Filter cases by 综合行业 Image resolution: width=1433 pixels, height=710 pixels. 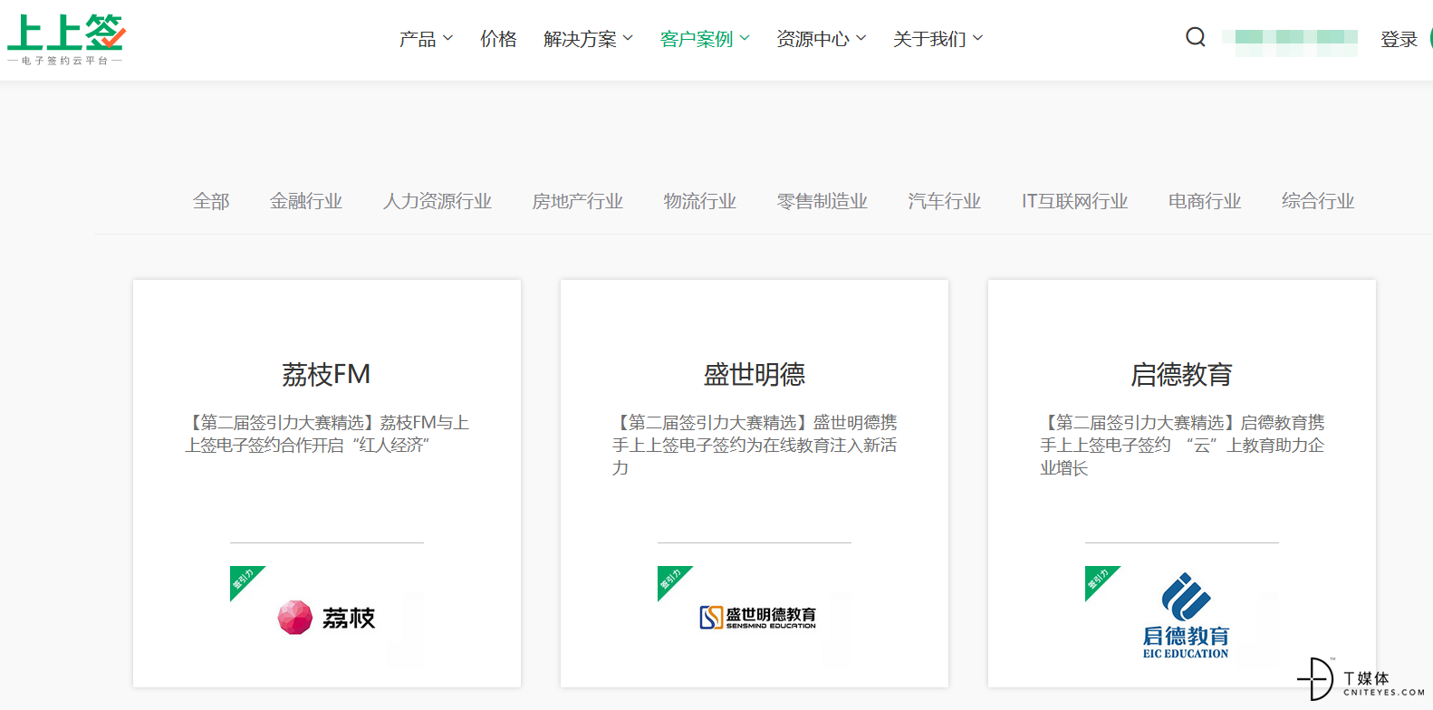coord(1318,201)
